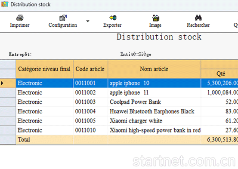
Task: Click the 'Coolpad Power Bank' cell
Action: (x=155, y=102)
